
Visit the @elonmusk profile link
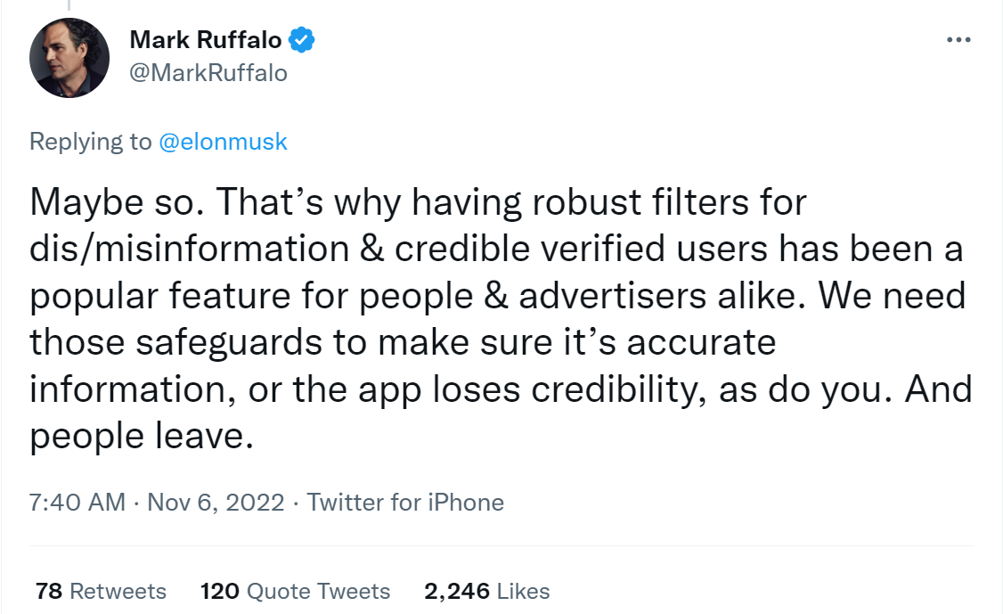(223, 142)
